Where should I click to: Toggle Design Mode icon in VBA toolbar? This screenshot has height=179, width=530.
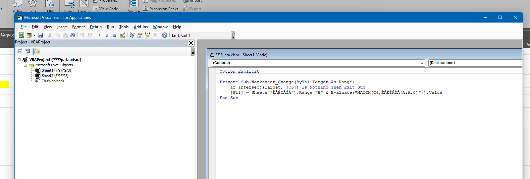pos(123,35)
